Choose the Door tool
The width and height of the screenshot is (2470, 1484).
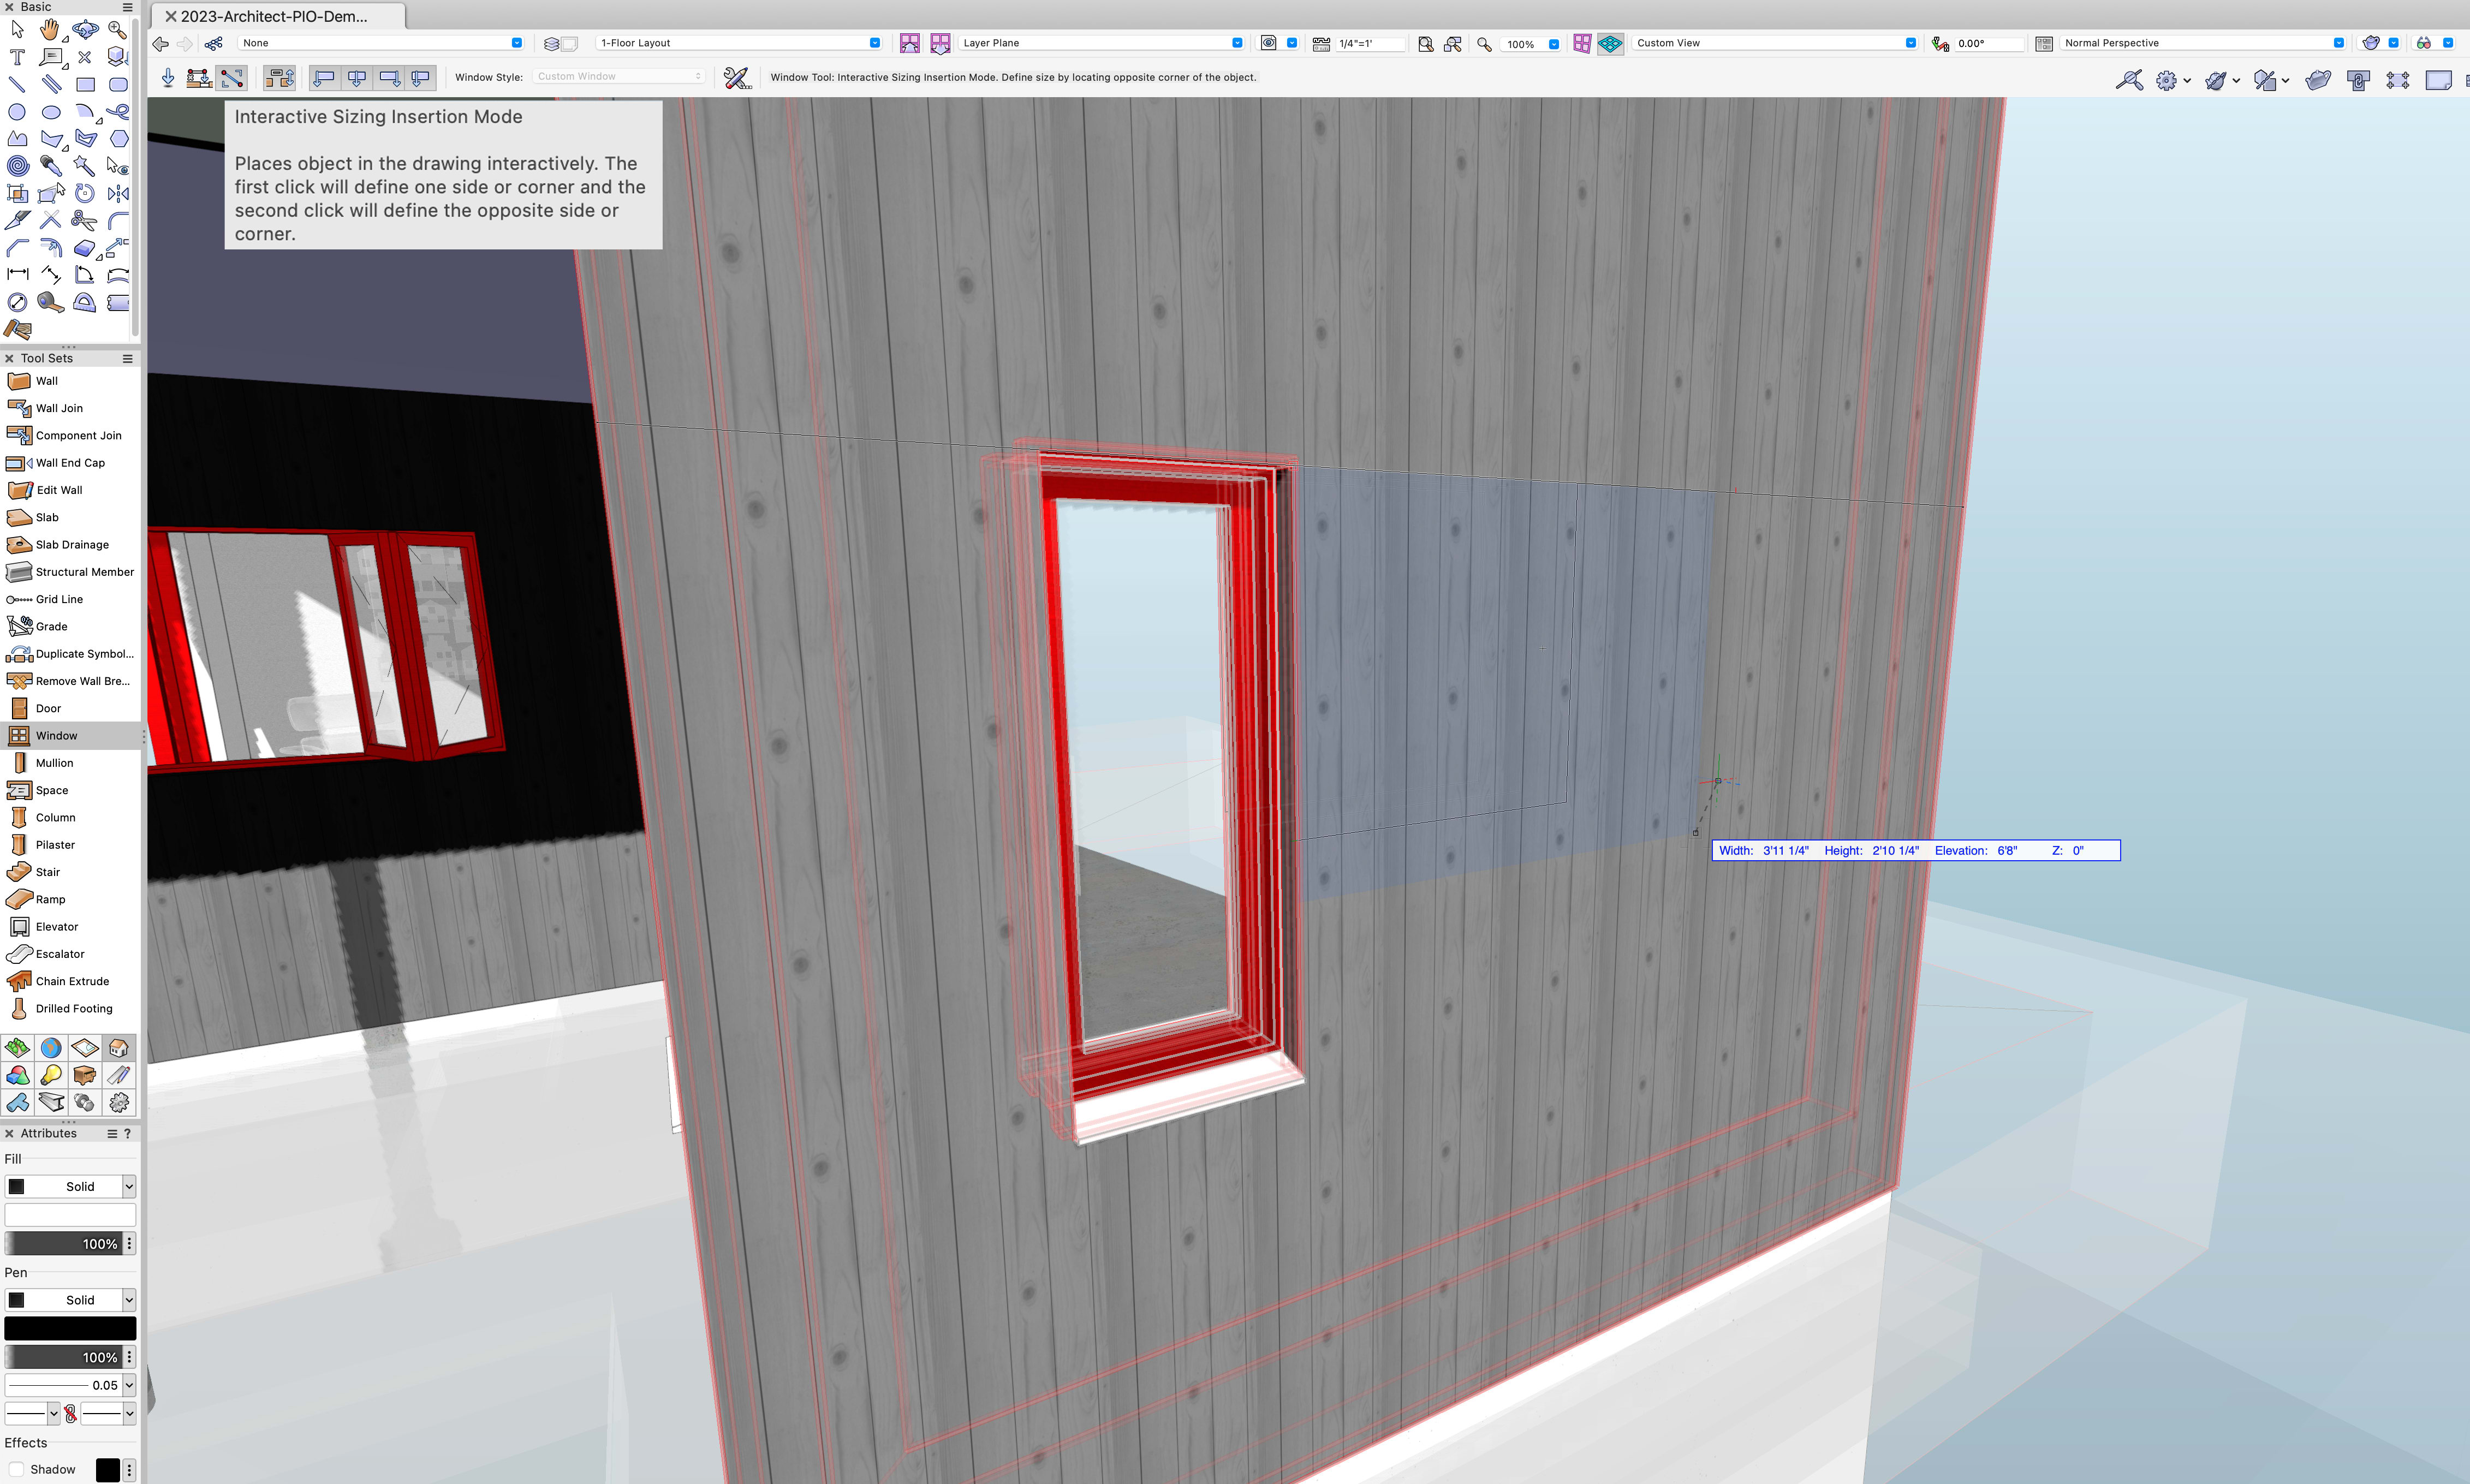48,708
